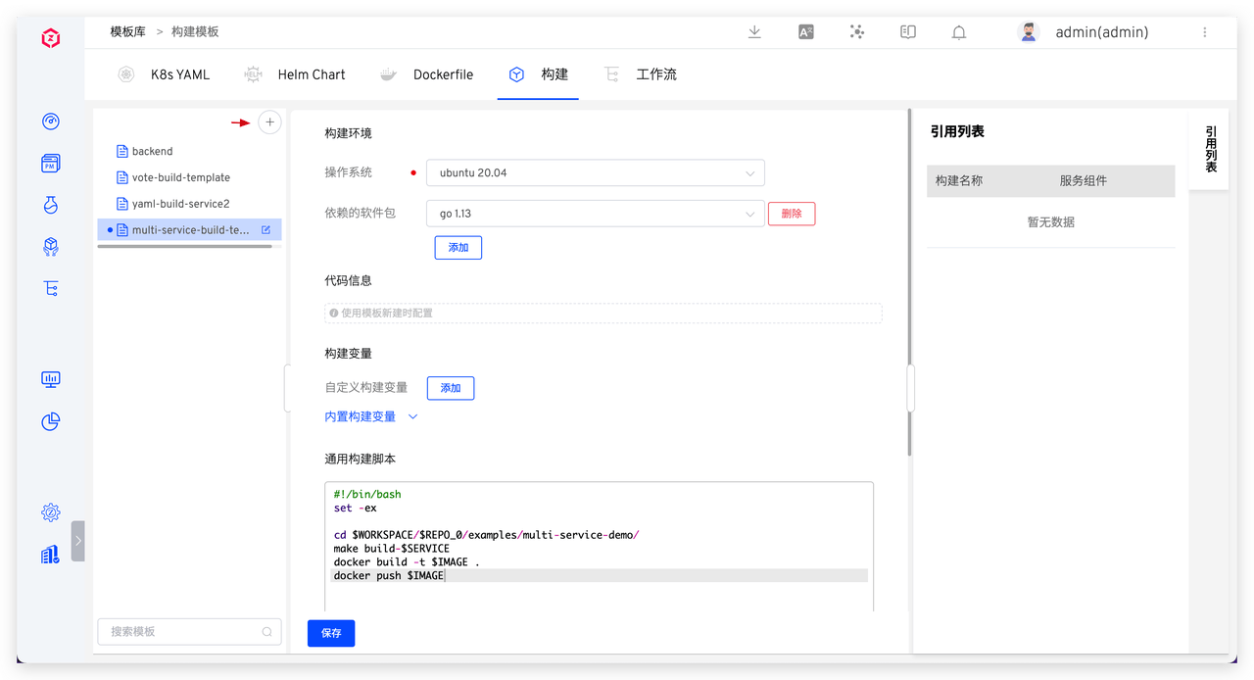Open the documentation book icon
The width and height of the screenshot is (1254, 680).
point(908,32)
